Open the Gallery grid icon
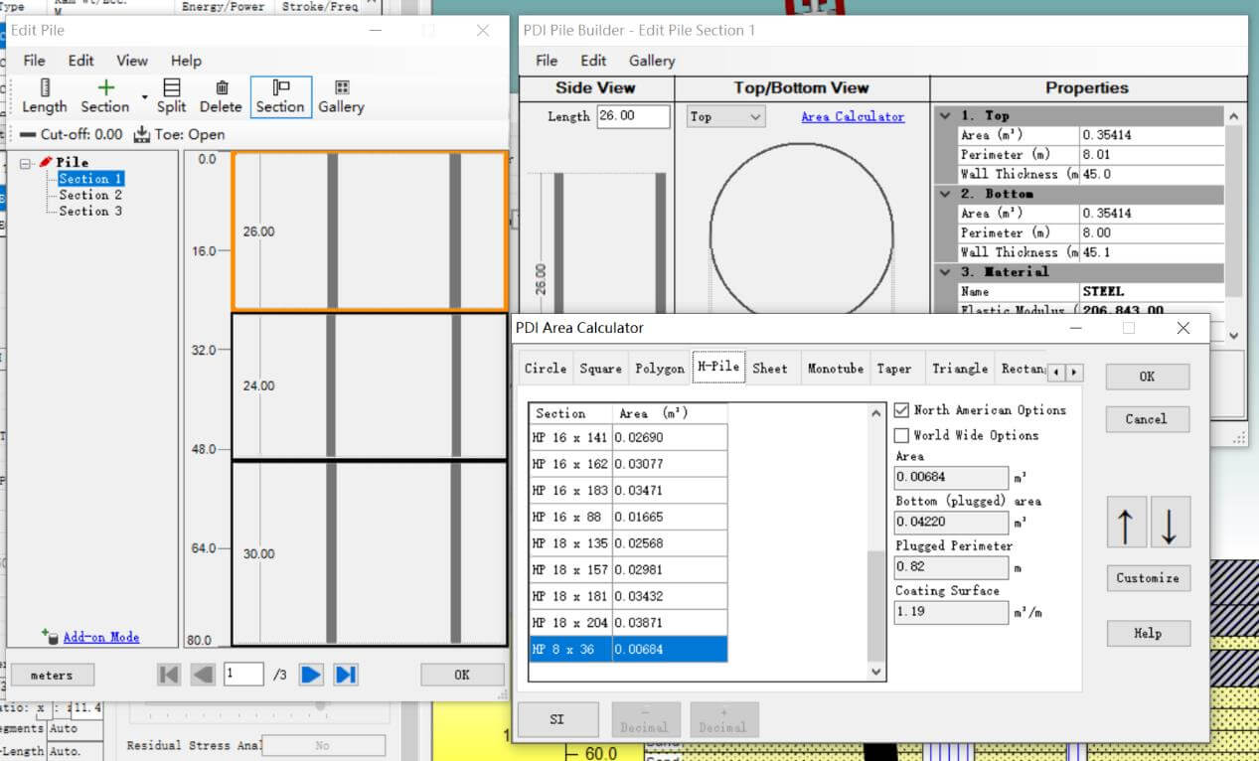Viewport: 1259px width, 761px height. click(341, 88)
